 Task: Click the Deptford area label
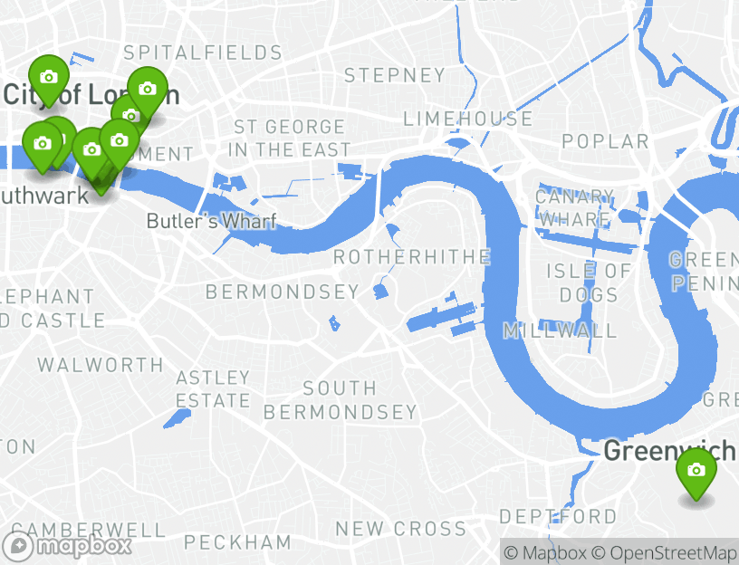click(558, 517)
